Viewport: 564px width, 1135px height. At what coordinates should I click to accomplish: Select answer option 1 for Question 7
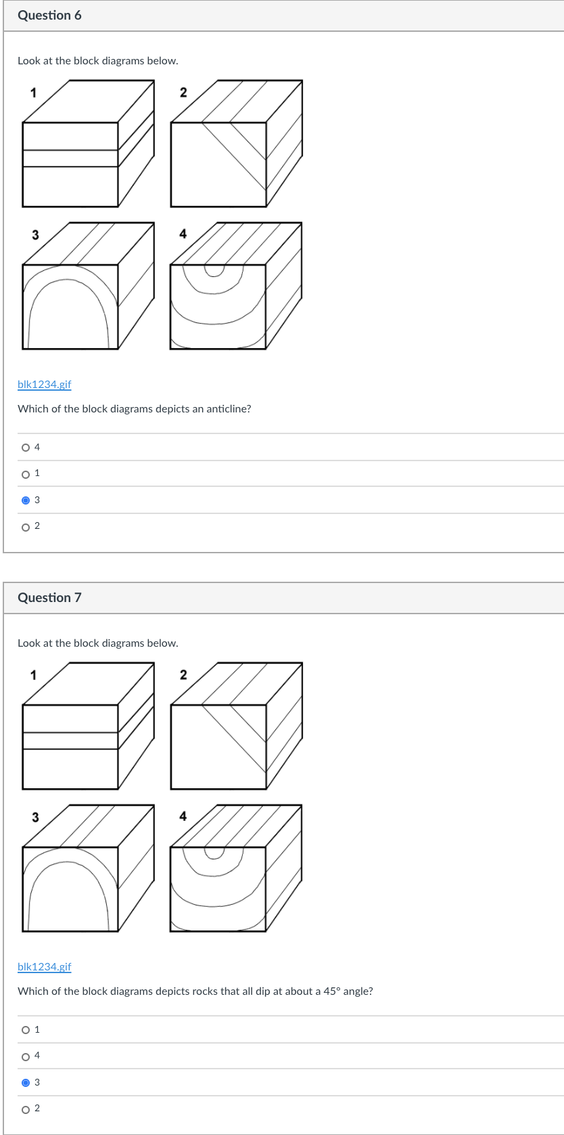pos(25,1029)
